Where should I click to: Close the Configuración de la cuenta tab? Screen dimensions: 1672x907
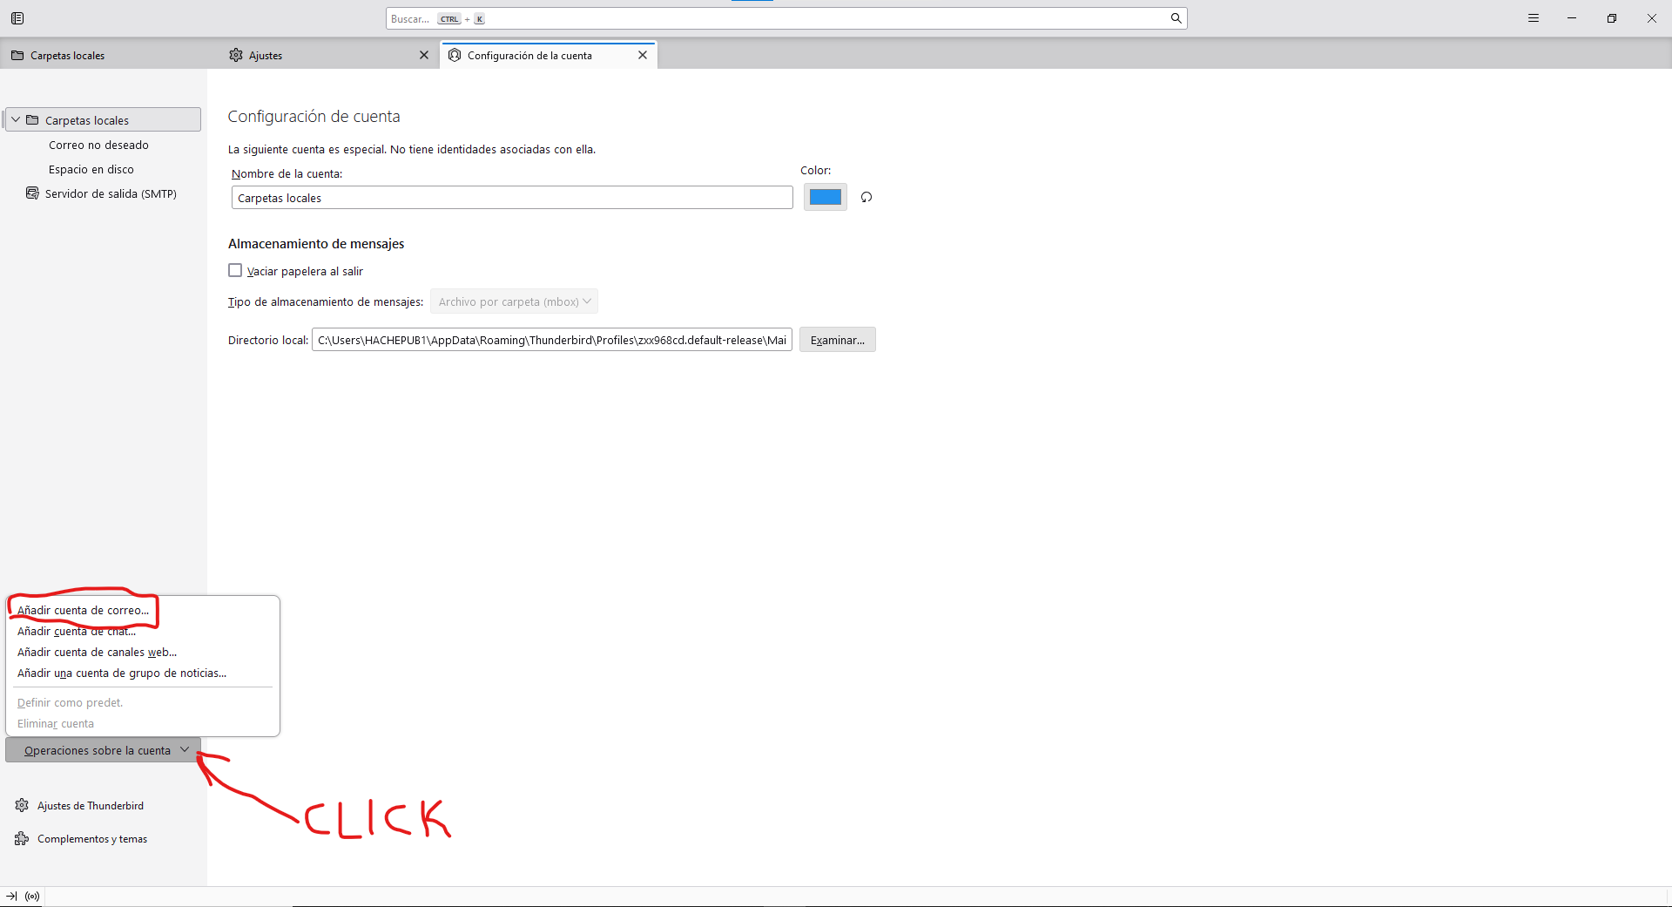click(643, 55)
